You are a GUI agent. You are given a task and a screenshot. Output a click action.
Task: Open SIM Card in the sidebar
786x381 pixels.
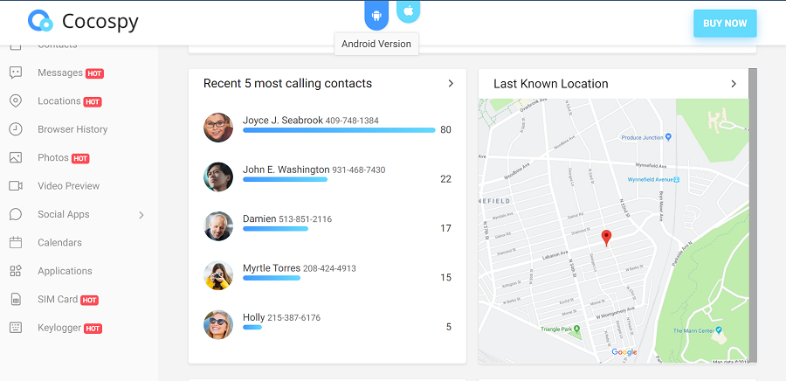tap(58, 299)
